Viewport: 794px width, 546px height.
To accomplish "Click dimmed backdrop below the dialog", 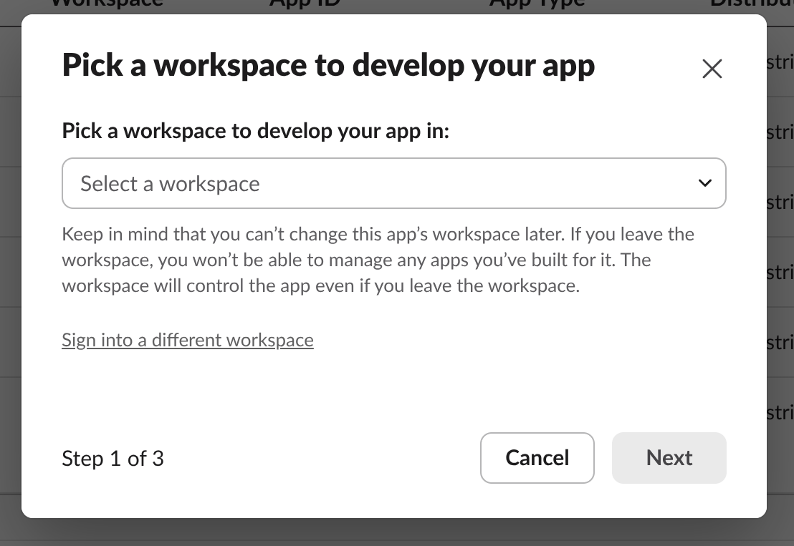I will (x=397, y=532).
